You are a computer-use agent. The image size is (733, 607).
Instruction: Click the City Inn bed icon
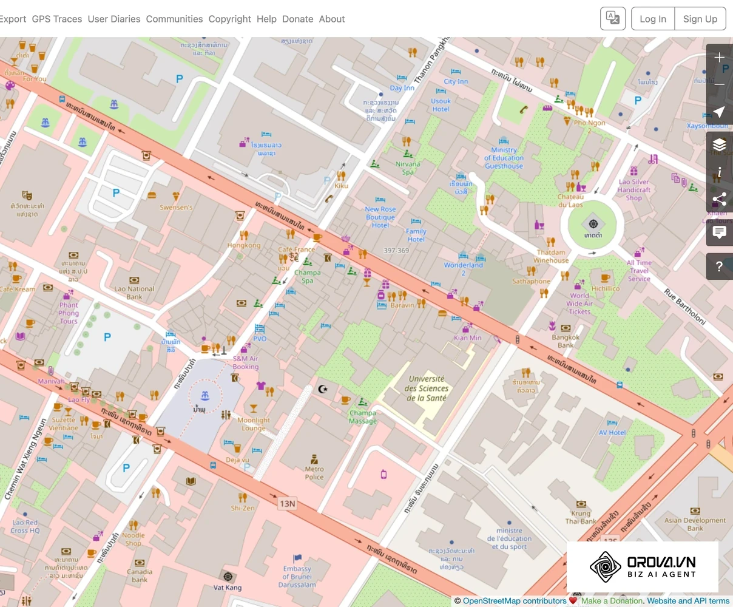point(456,72)
